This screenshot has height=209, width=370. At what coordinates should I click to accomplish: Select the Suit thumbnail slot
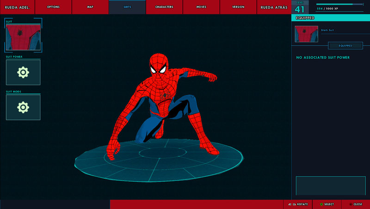[x=23, y=37]
